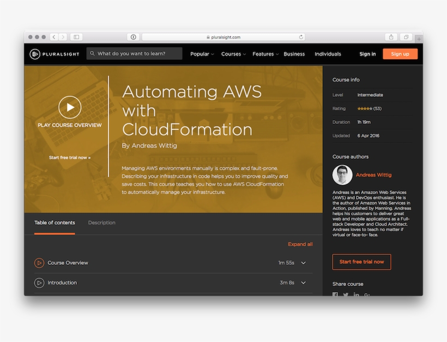This screenshot has height=342, width=447.
Task: Select the Table of contents tab
Action: point(55,222)
